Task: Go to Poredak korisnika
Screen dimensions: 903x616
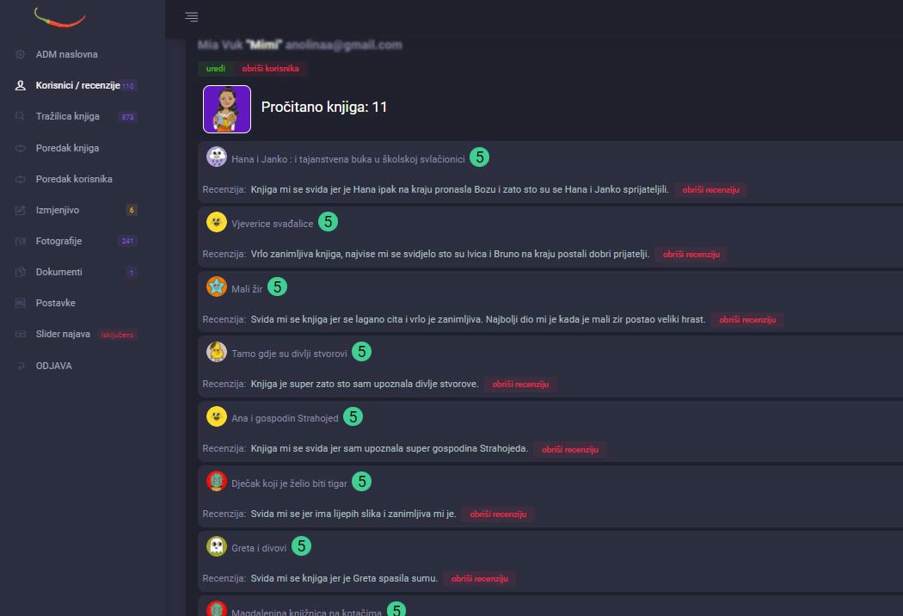Action: [x=74, y=179]
